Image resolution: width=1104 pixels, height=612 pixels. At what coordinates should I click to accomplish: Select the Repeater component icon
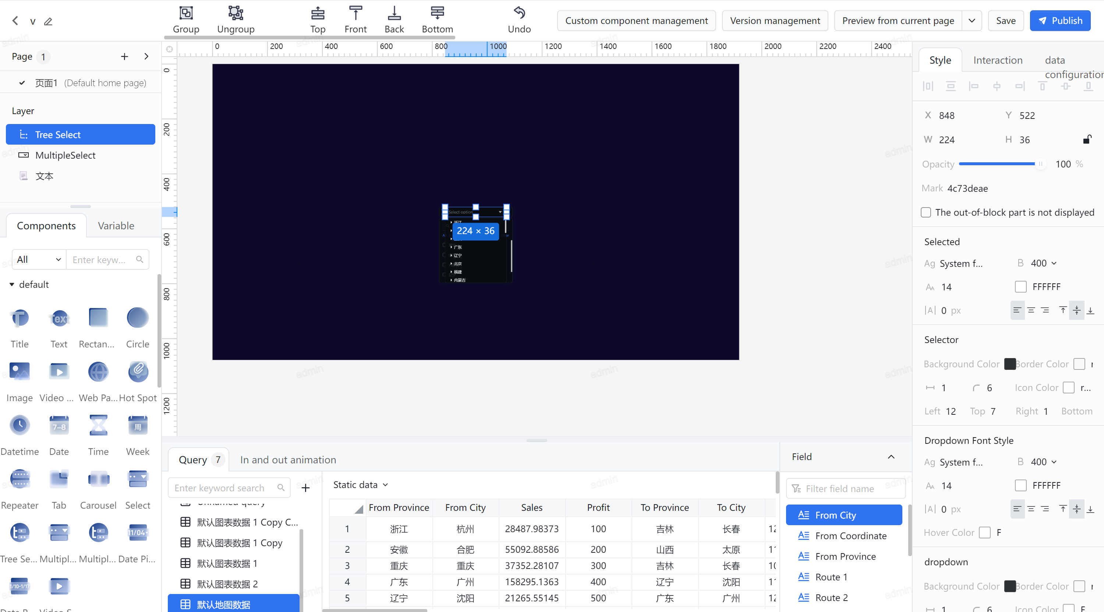[20, 479]
